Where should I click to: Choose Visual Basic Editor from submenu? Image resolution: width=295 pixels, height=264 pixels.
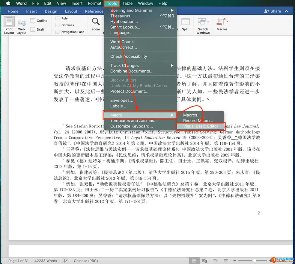click(x=201, y=126)
